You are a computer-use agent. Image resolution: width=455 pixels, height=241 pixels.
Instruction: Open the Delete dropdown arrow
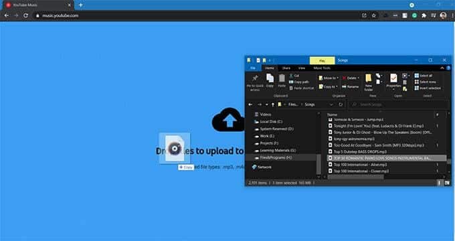[x=359, y=78]
